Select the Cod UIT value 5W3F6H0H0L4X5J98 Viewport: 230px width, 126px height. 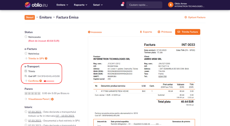49,76
